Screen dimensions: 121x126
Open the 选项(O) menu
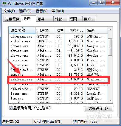click(x=25, y=11)
